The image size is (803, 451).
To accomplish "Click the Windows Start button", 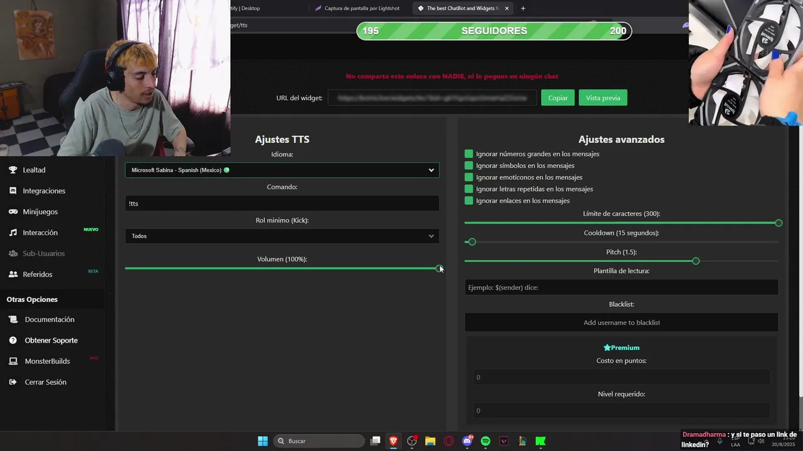I will pos(263,441).
